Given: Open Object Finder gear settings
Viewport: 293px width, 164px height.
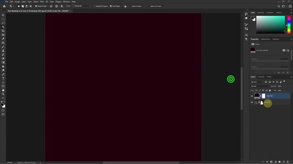Looking at the screenshot, I should point(62,6).
